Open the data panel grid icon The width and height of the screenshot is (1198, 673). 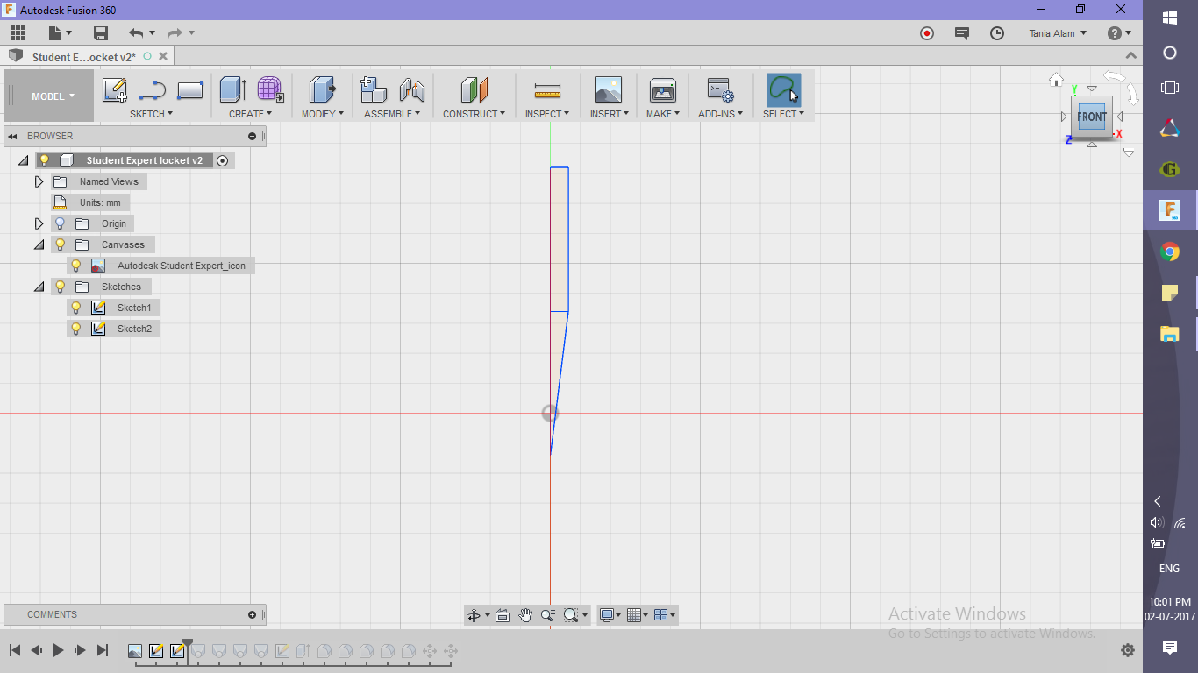tap(18, 33)
